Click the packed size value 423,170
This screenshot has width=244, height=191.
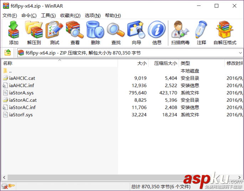[168, 93]
